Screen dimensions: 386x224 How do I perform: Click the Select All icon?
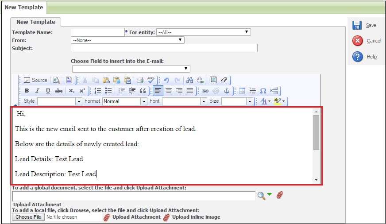[213, 80]
